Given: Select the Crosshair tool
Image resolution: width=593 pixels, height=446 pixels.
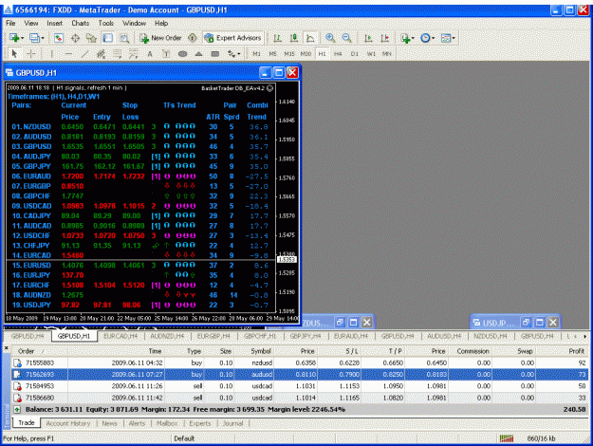Looking at the screenshot, I should click(31, 54).
